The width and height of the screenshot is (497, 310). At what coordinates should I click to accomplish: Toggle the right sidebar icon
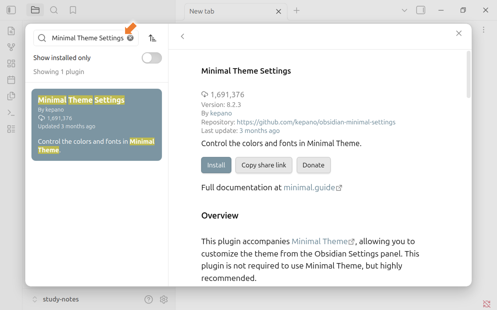click(421, 10)
